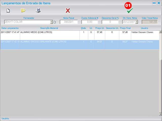The height and width of the screenshot is (121, 162).
Task: Click the Custo Adicional $ field
Action: (x=90, y=22)
